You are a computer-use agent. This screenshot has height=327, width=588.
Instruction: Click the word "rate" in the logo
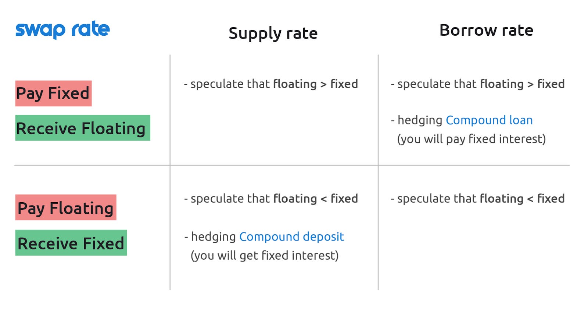(90, 29)
